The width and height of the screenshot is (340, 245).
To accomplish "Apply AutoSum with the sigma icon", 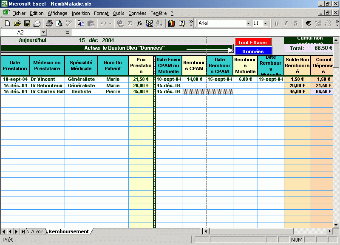I will [130, 23].
